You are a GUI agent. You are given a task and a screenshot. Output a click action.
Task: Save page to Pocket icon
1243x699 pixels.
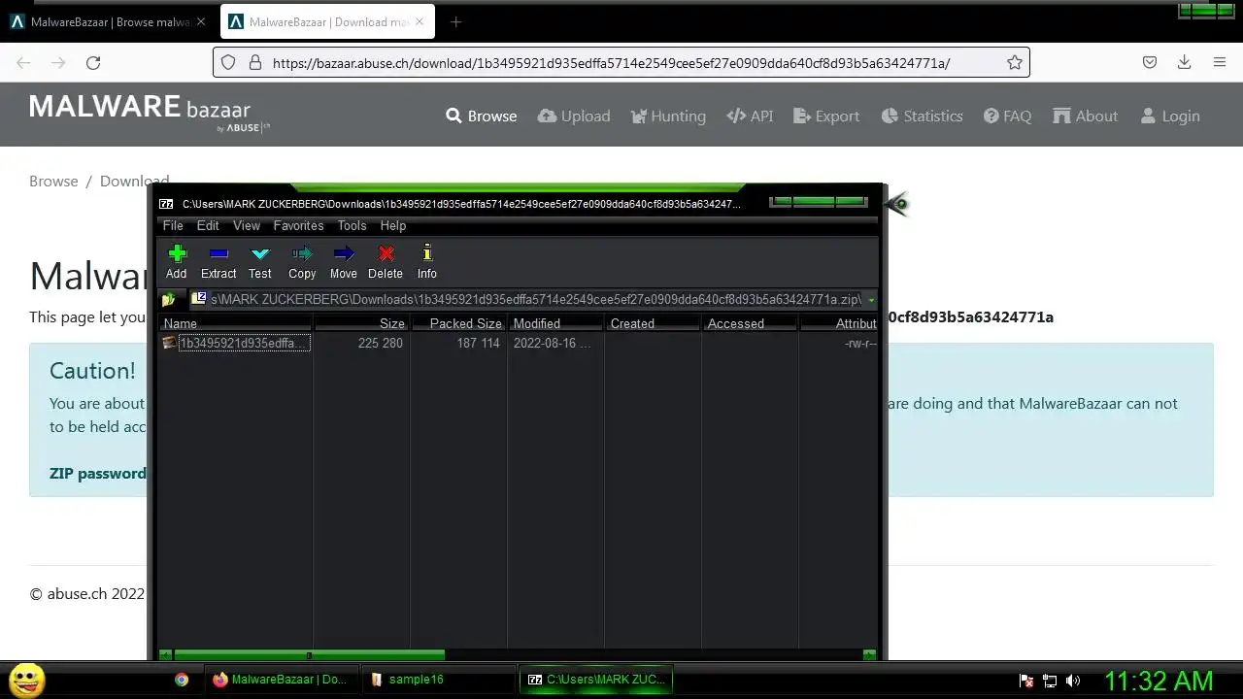click(1149, 63)
